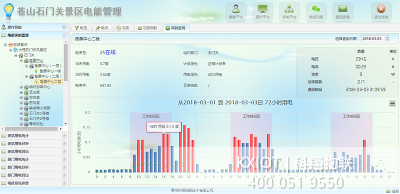Select 售票中心二楼 in the tree

coord(50,81)
